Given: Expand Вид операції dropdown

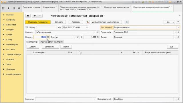Looking at the screenshot, I should tap(178, 27).
